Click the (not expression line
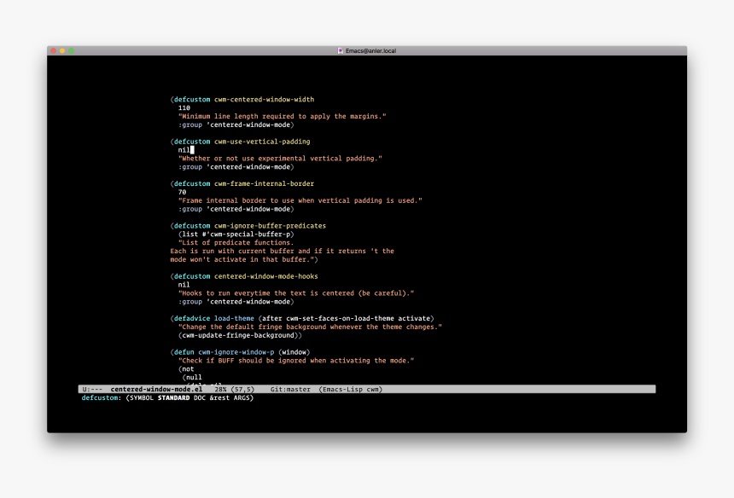 186,369
